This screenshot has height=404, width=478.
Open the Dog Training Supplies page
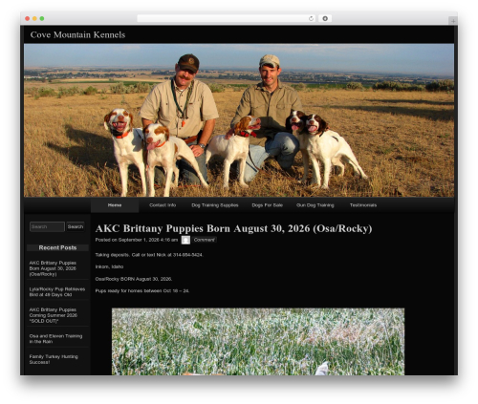click(215, 205)
